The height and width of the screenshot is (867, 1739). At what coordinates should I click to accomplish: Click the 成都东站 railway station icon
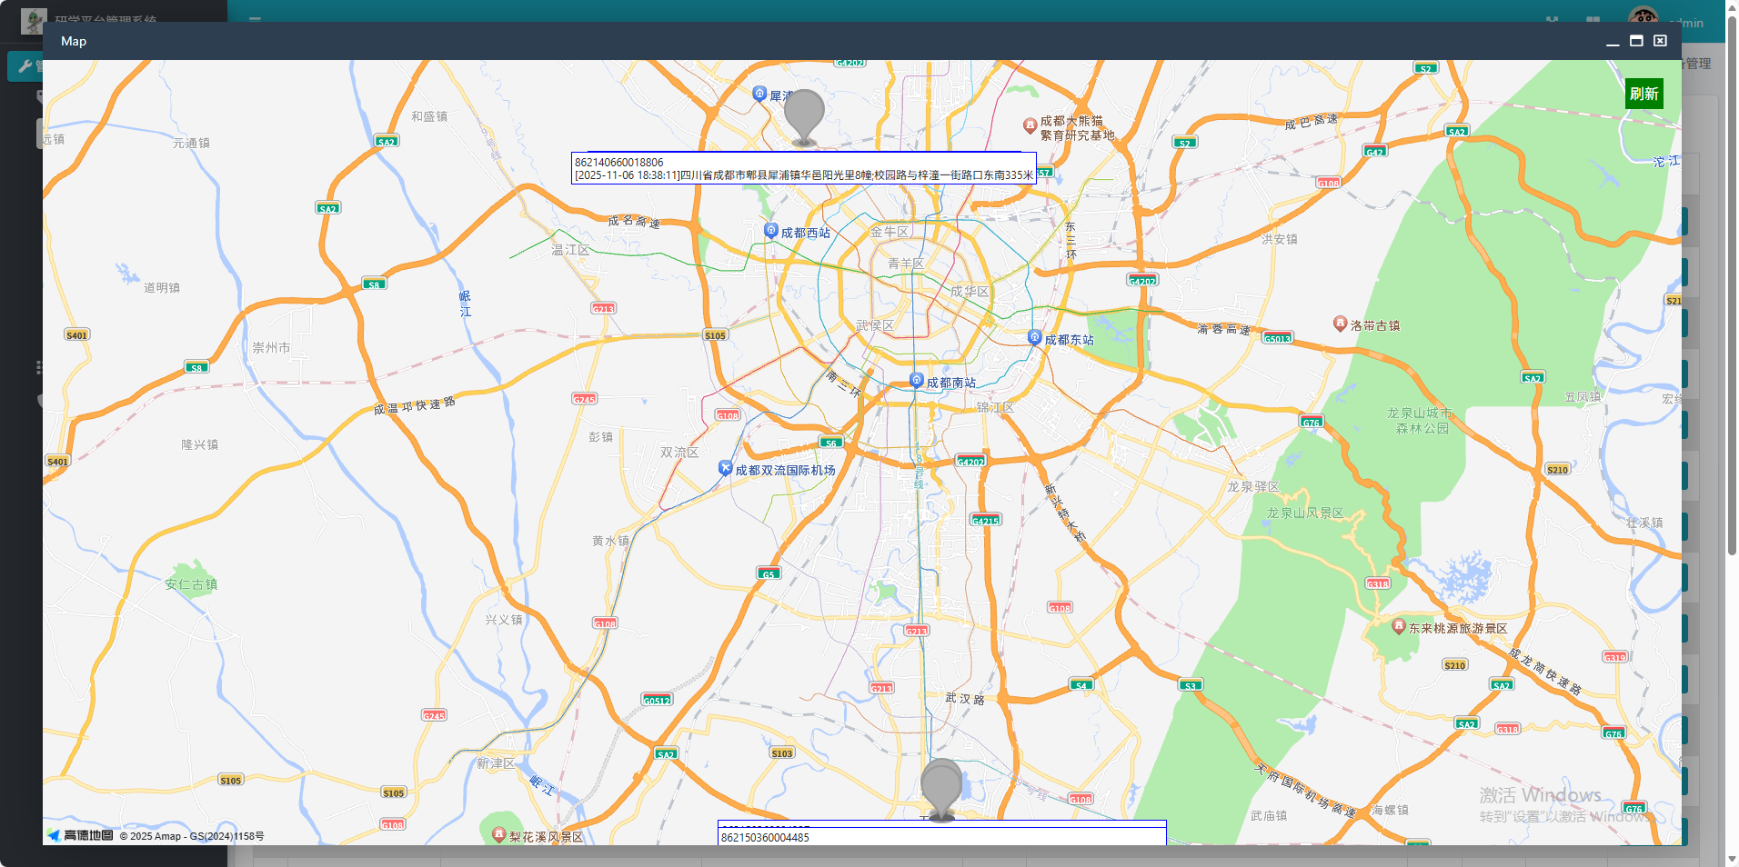coord(1034,337)
